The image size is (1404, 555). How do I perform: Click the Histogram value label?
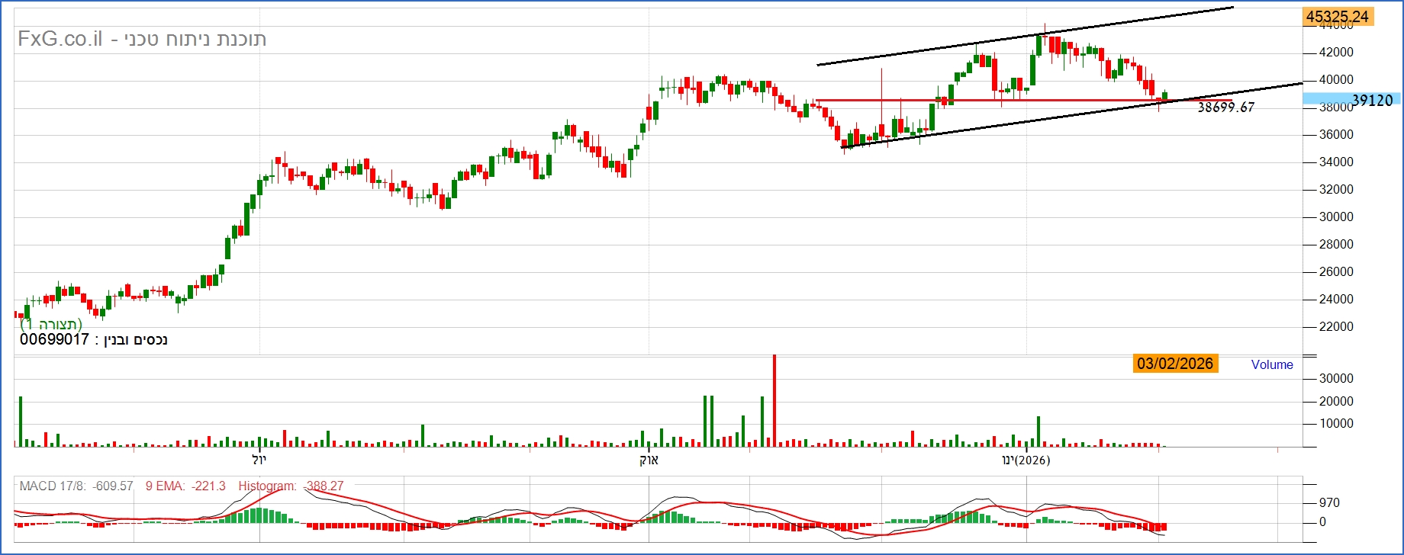[291, 486]
